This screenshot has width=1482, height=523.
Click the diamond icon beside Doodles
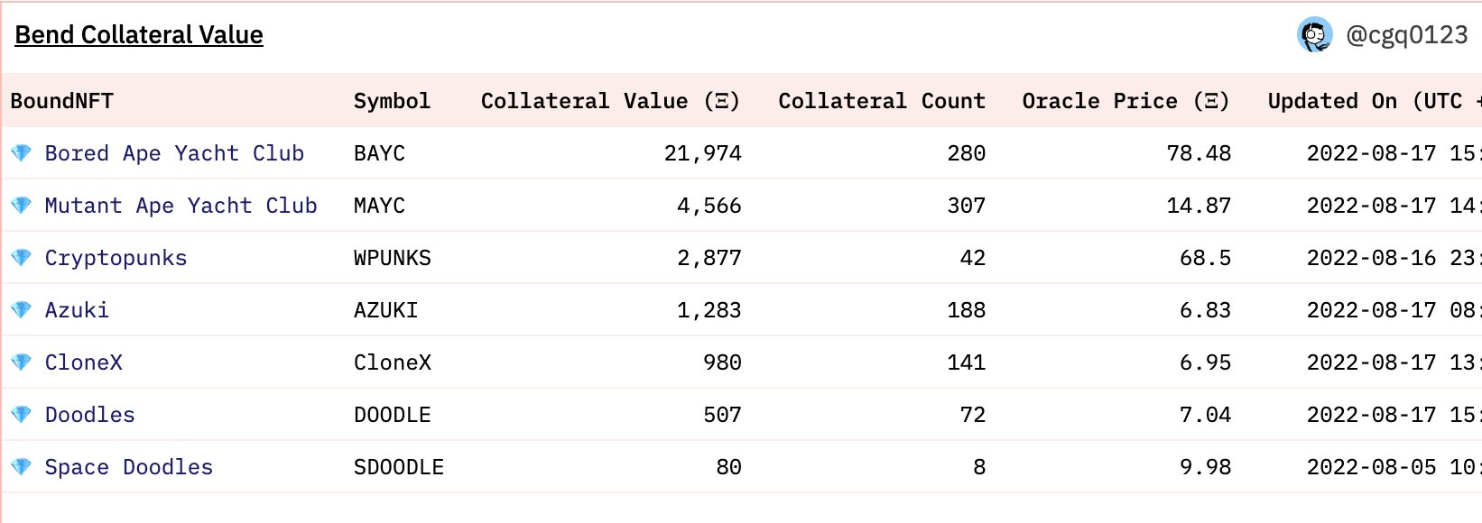click(21, 415)
